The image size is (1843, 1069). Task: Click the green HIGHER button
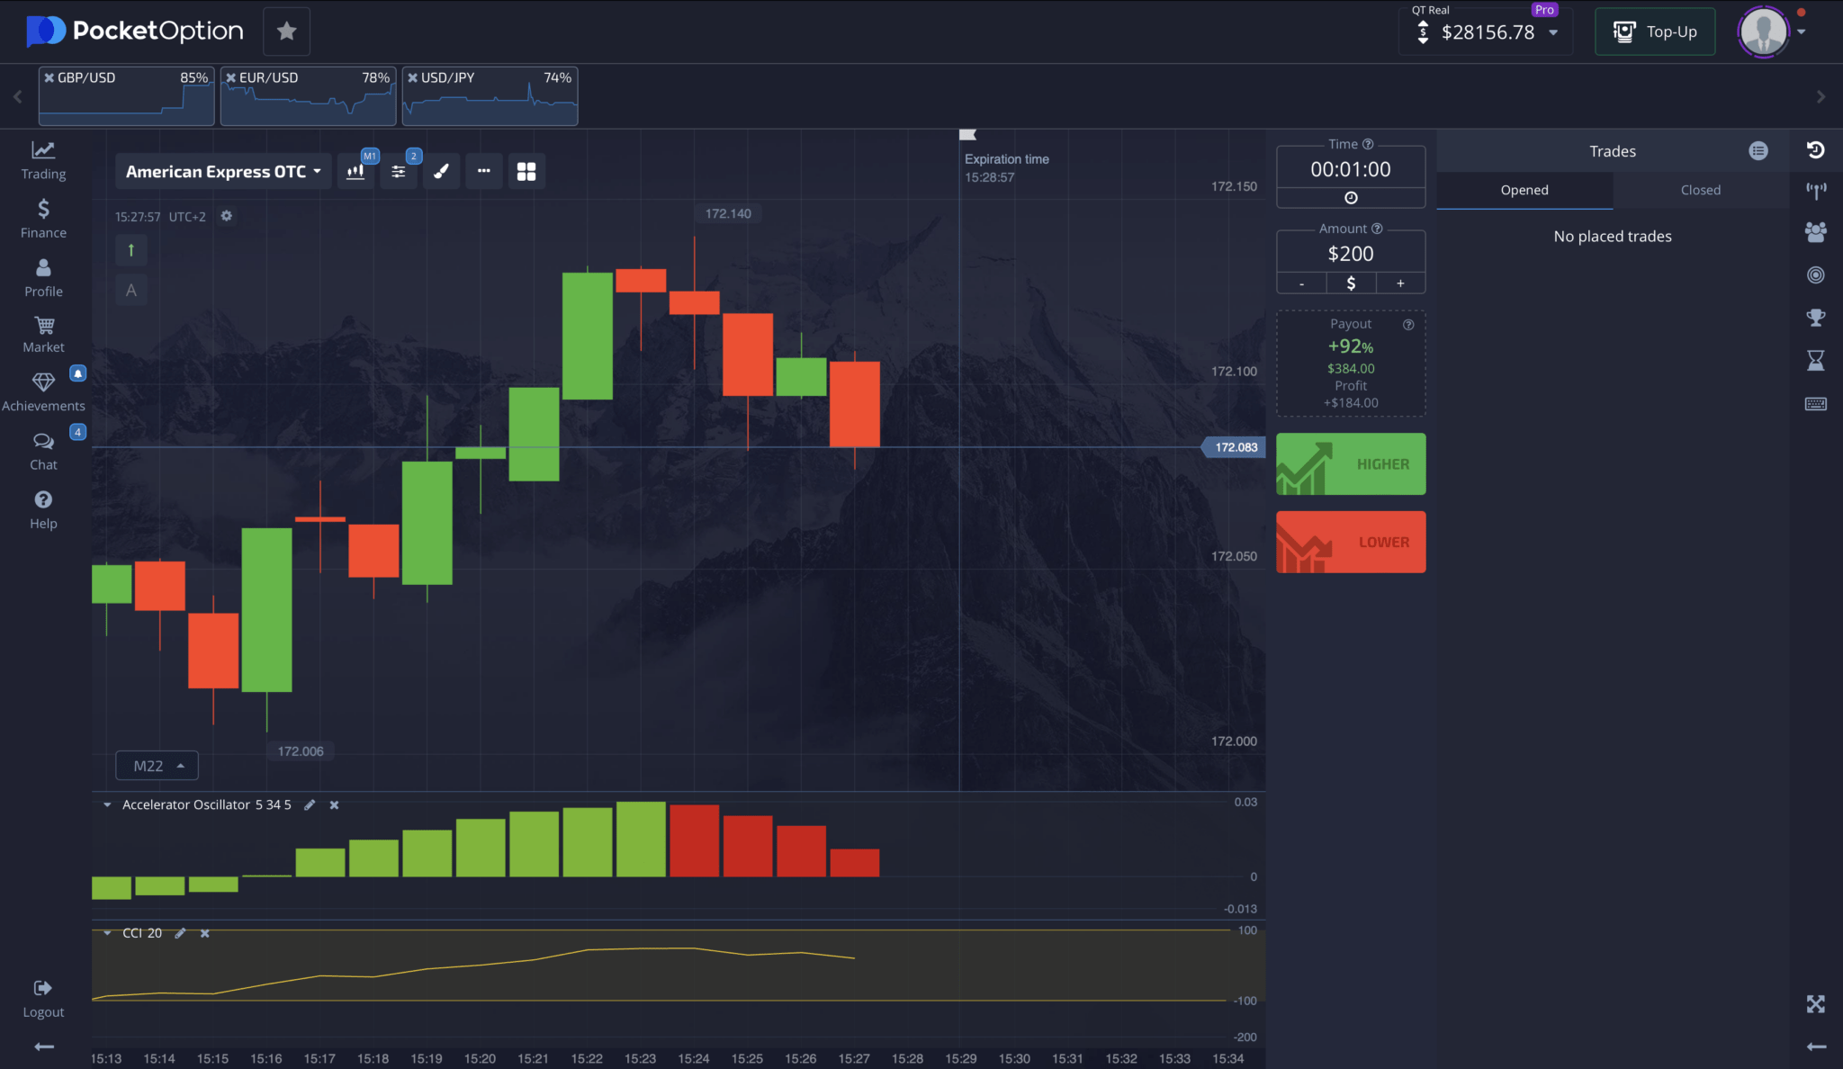(1350, 463)
